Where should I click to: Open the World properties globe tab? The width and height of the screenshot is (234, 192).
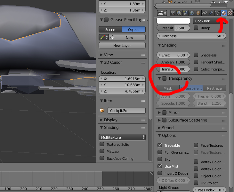192,13
